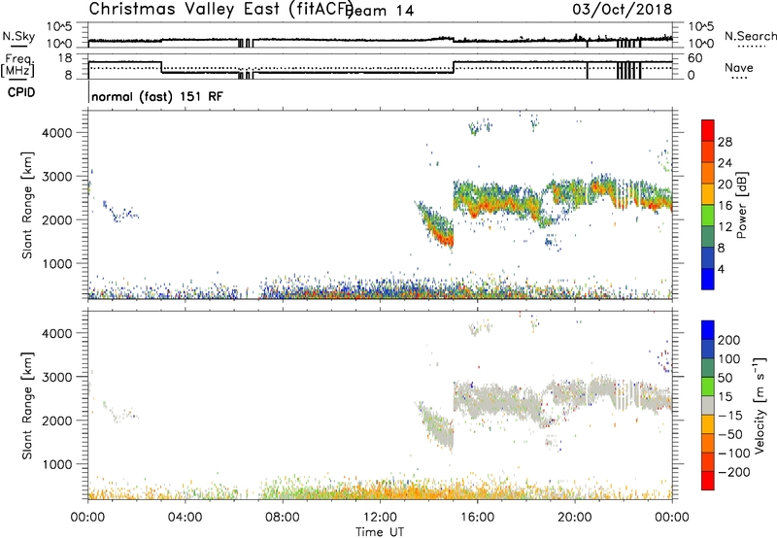
Task: Click the 12:00 time tick label
Action: point(380,518)
